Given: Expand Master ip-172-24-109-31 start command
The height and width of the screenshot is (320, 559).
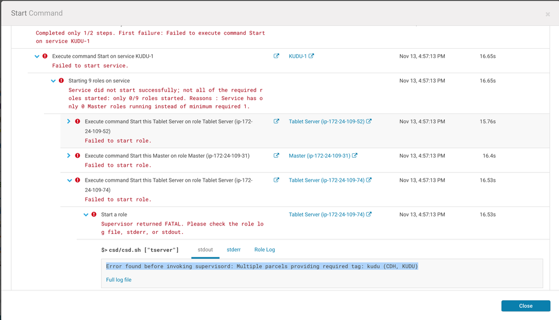Looking at the screenshot, I should click(x=69, y=156).
